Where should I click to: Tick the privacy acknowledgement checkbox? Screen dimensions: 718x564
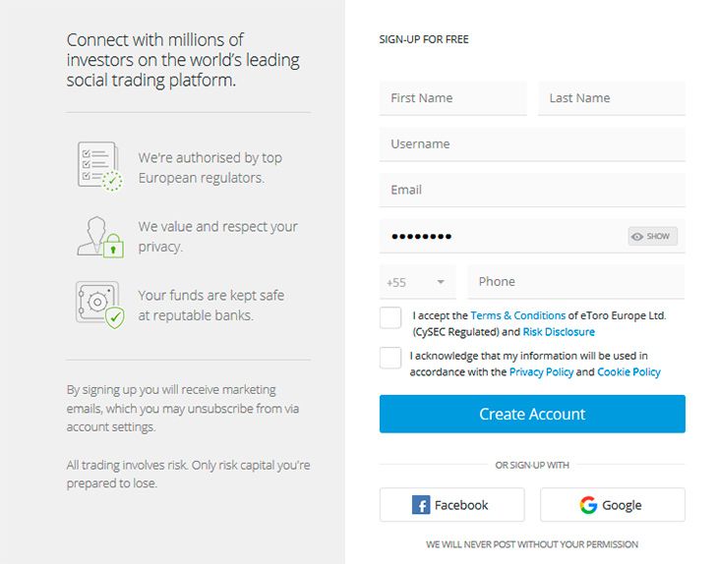[x=390, y=358]
